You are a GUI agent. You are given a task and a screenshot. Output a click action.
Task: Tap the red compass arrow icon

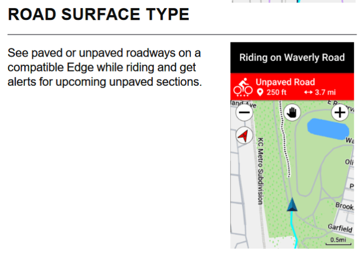244,136
